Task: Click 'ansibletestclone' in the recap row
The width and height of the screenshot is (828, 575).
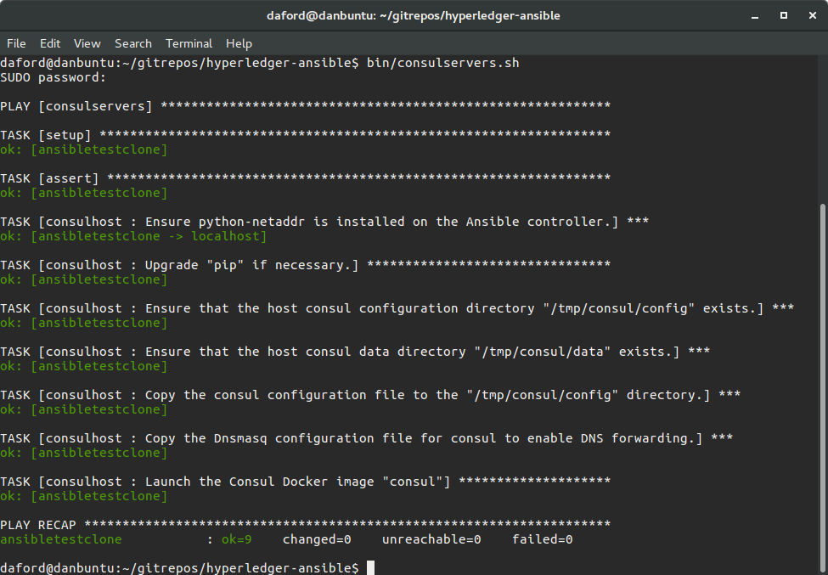Action: click(61, 539)
